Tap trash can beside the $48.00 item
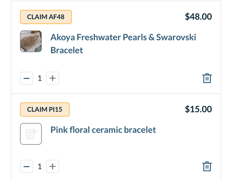Image resolution: width=232 pixels, height=179 pixels. (207, 78)
